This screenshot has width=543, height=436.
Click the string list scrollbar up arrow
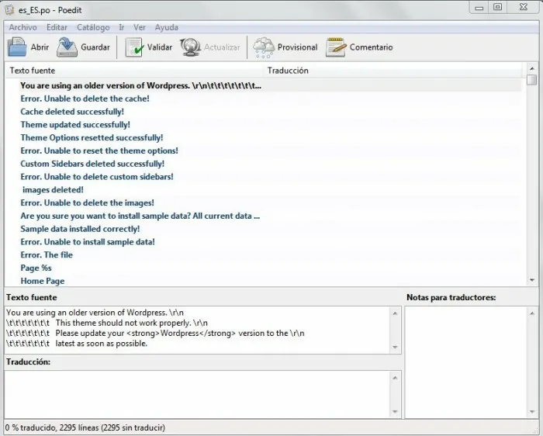(x=532, y=68)
